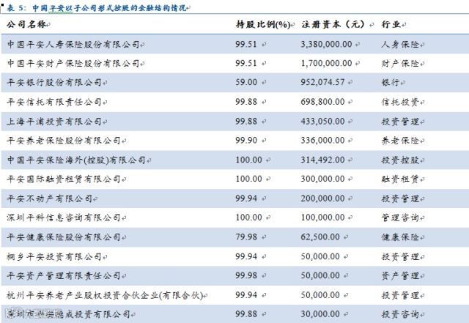This screenshot has width=469, height=323.
Task: Click registered capital 952,074.57
Action: 322,82
